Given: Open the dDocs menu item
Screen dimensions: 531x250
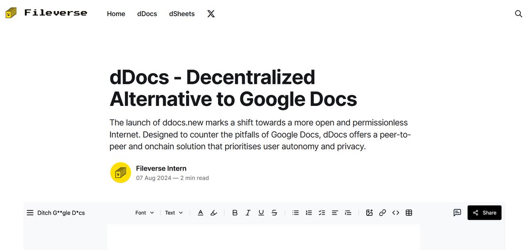Looking at the screenshot, I should tap(147, 14).
